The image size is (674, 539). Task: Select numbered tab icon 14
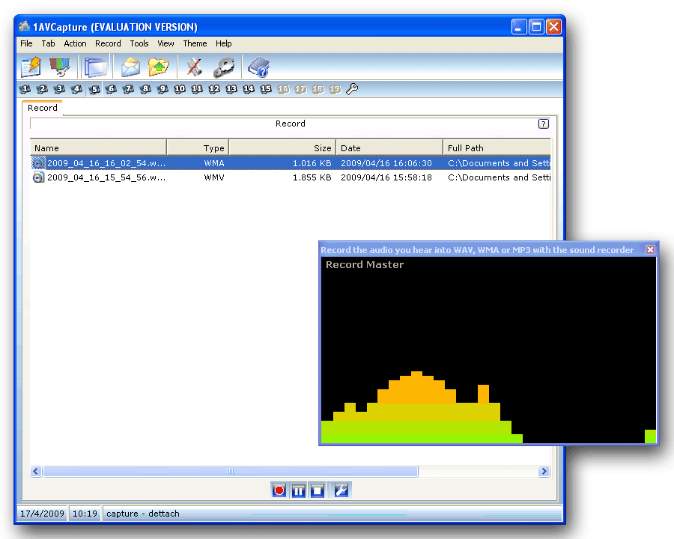[x=249, y=89]
